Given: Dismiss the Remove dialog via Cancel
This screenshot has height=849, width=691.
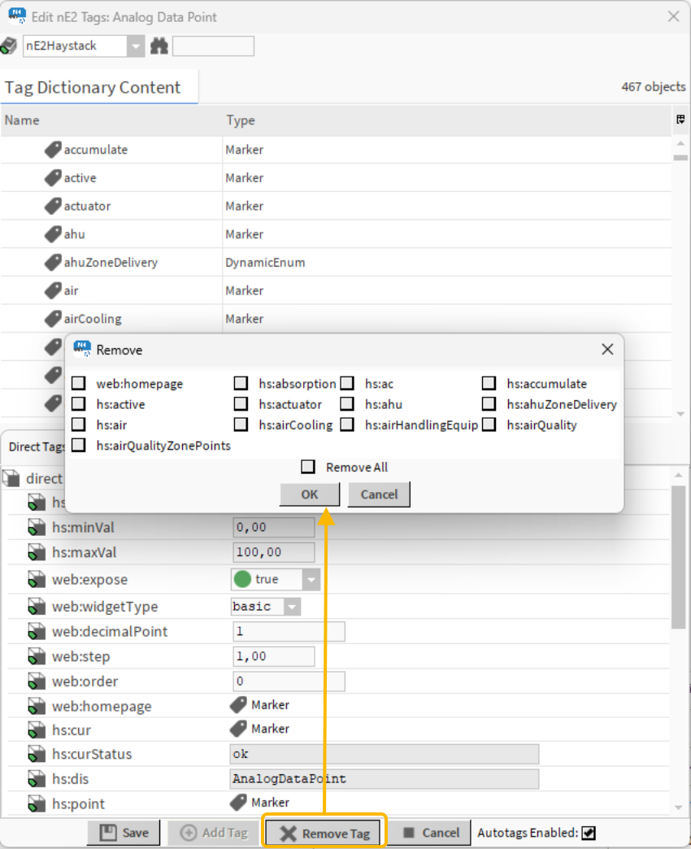Looking at the screenshot, I should (379, 494).
